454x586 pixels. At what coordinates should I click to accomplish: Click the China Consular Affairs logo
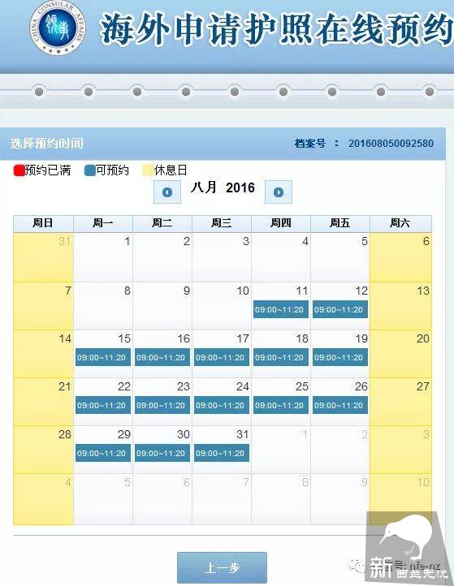pos(58,28)
